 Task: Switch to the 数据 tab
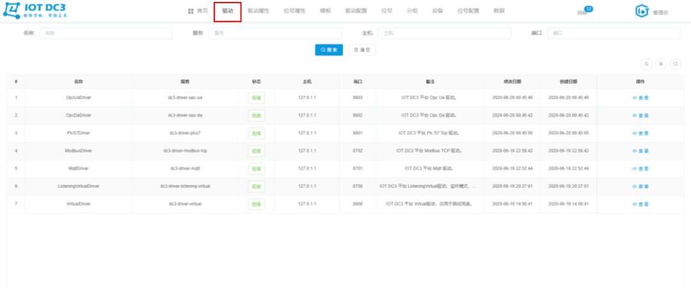499,11
